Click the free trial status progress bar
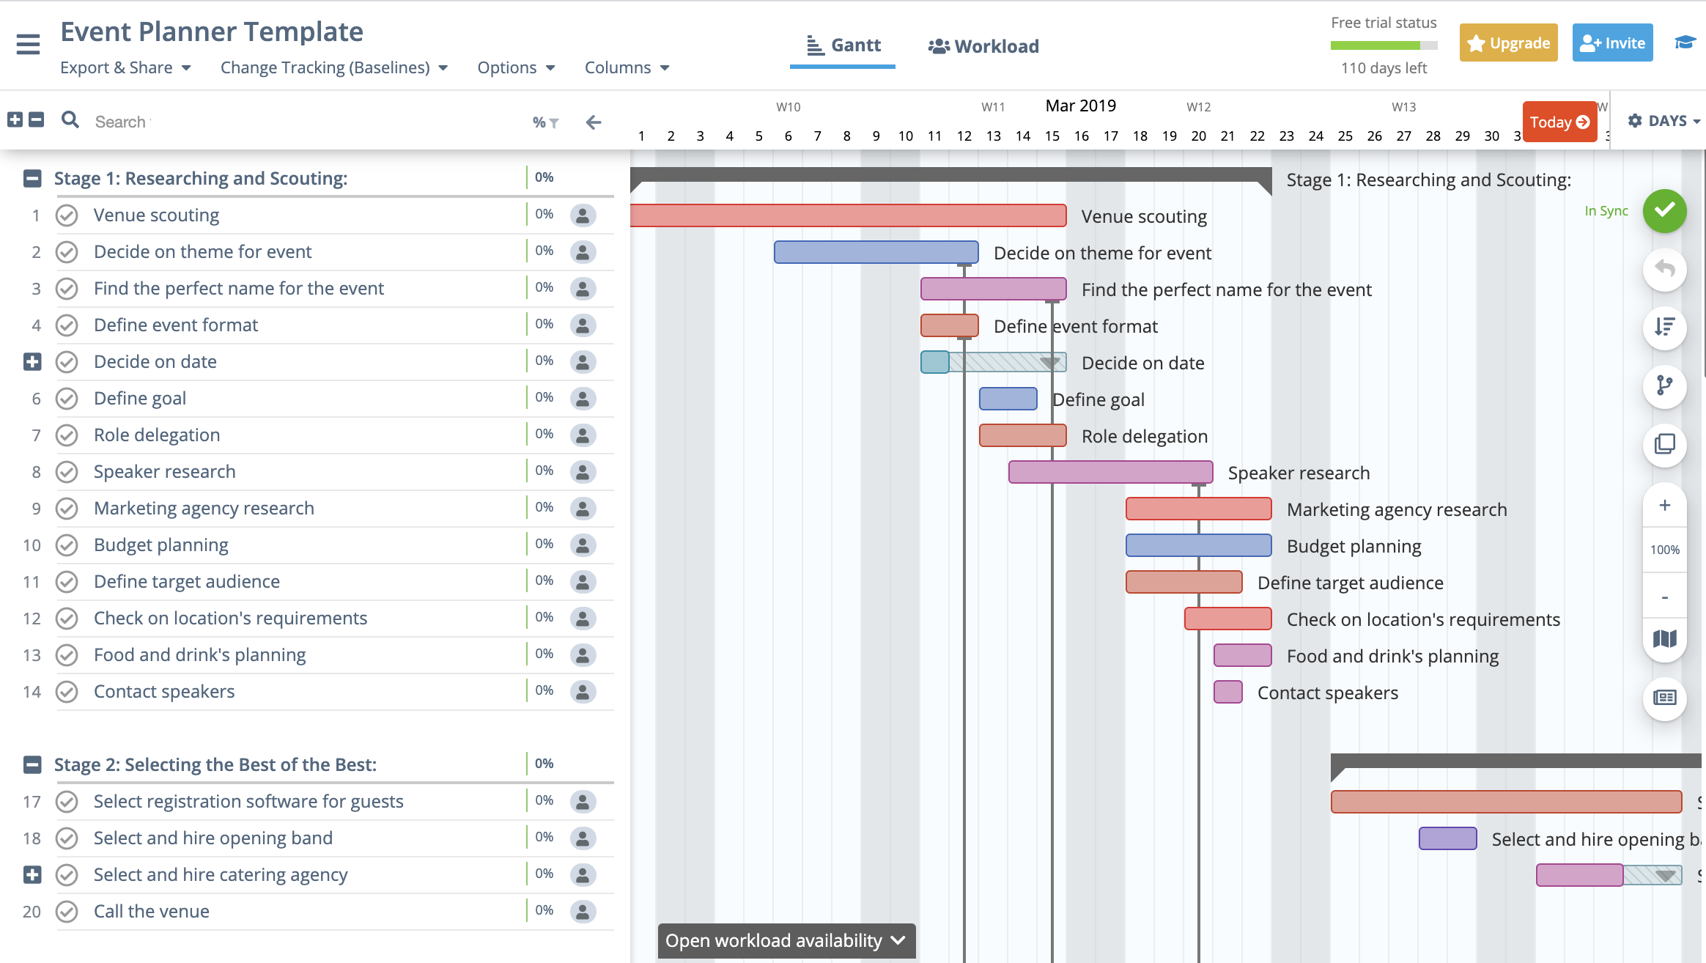This screenshot has width=1706, height=963. pos(1382,45)
